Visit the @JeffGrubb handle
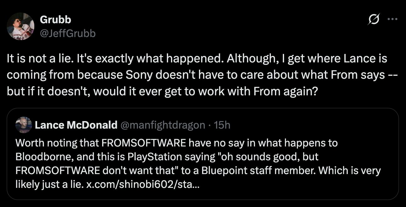Screen dimensions: 406x207 (68, 33)
